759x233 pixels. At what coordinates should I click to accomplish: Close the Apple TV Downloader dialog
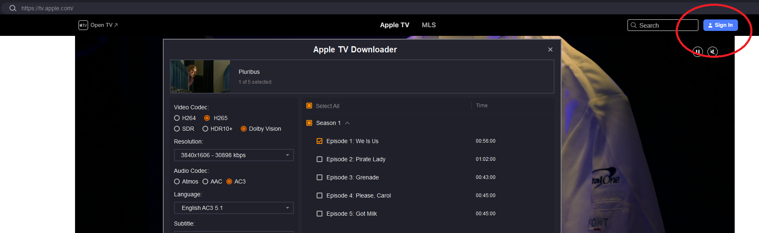[550, 49]
